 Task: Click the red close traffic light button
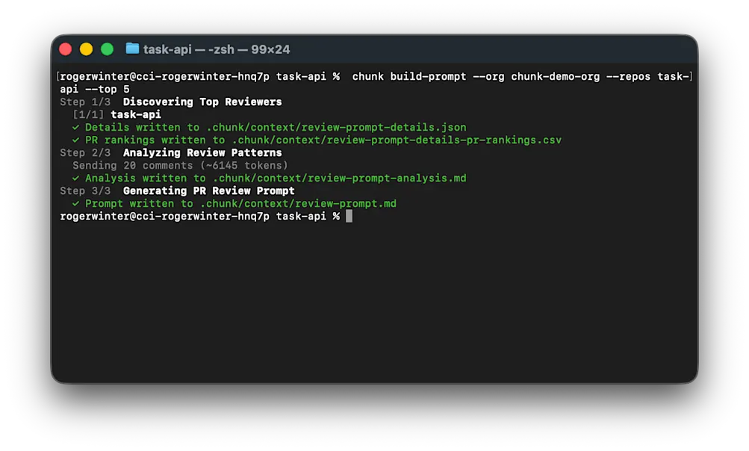(x=66, y=48)
